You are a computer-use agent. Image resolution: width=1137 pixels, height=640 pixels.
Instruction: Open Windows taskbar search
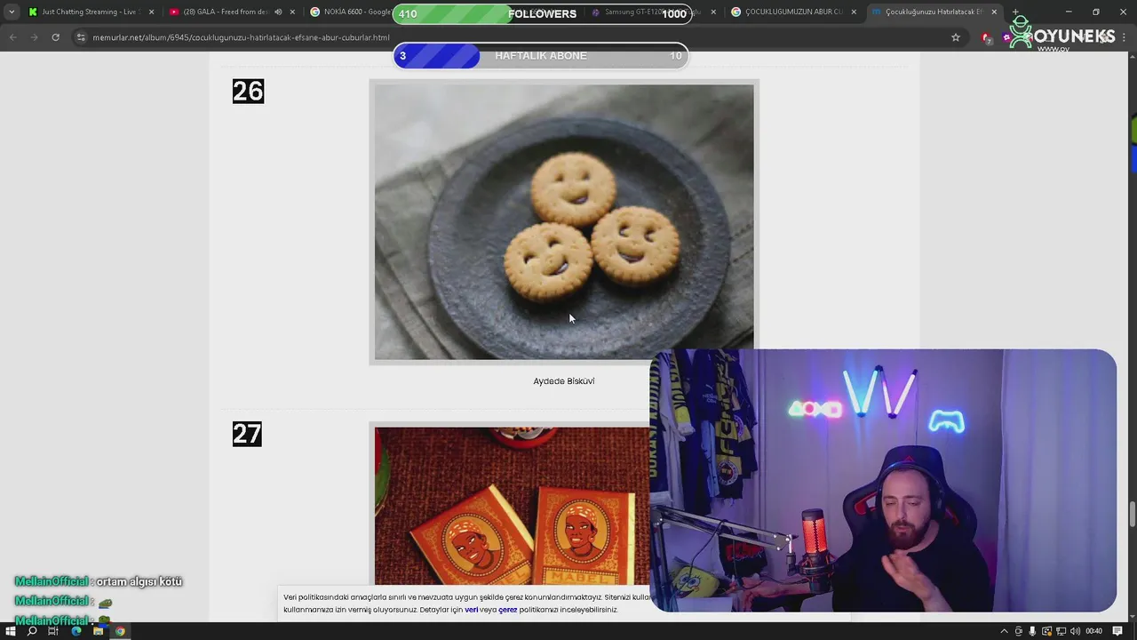[x=32, y=631]
